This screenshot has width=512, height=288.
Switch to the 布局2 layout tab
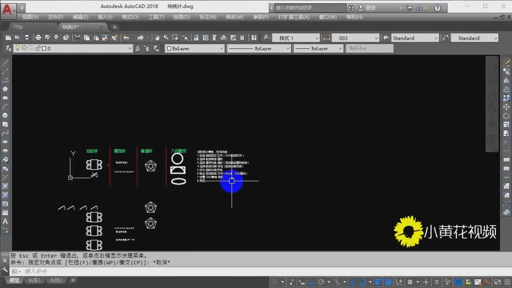(56, 280)
